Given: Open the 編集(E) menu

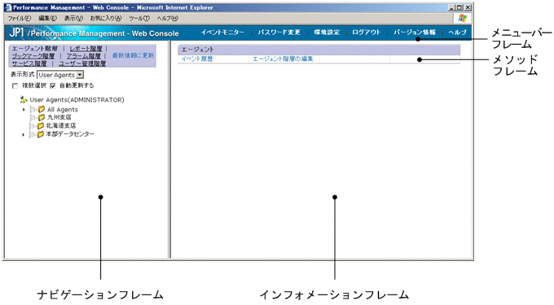Looking at the screenshot, I should coord(47,19).
